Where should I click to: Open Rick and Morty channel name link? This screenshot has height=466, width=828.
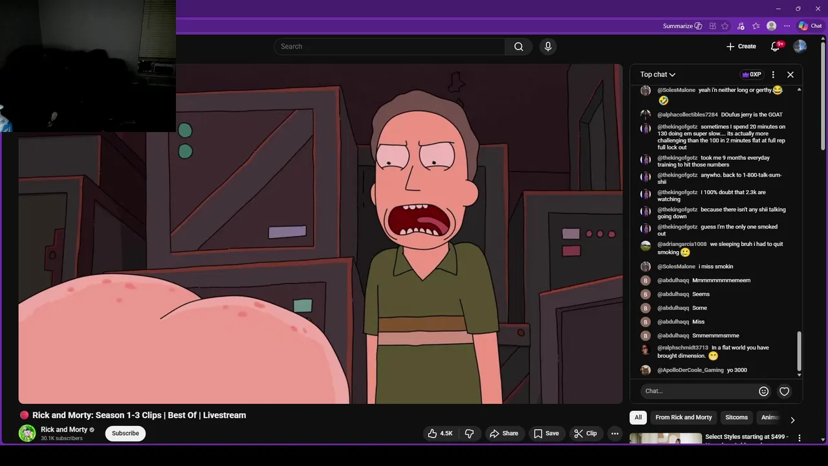point(64,430)
